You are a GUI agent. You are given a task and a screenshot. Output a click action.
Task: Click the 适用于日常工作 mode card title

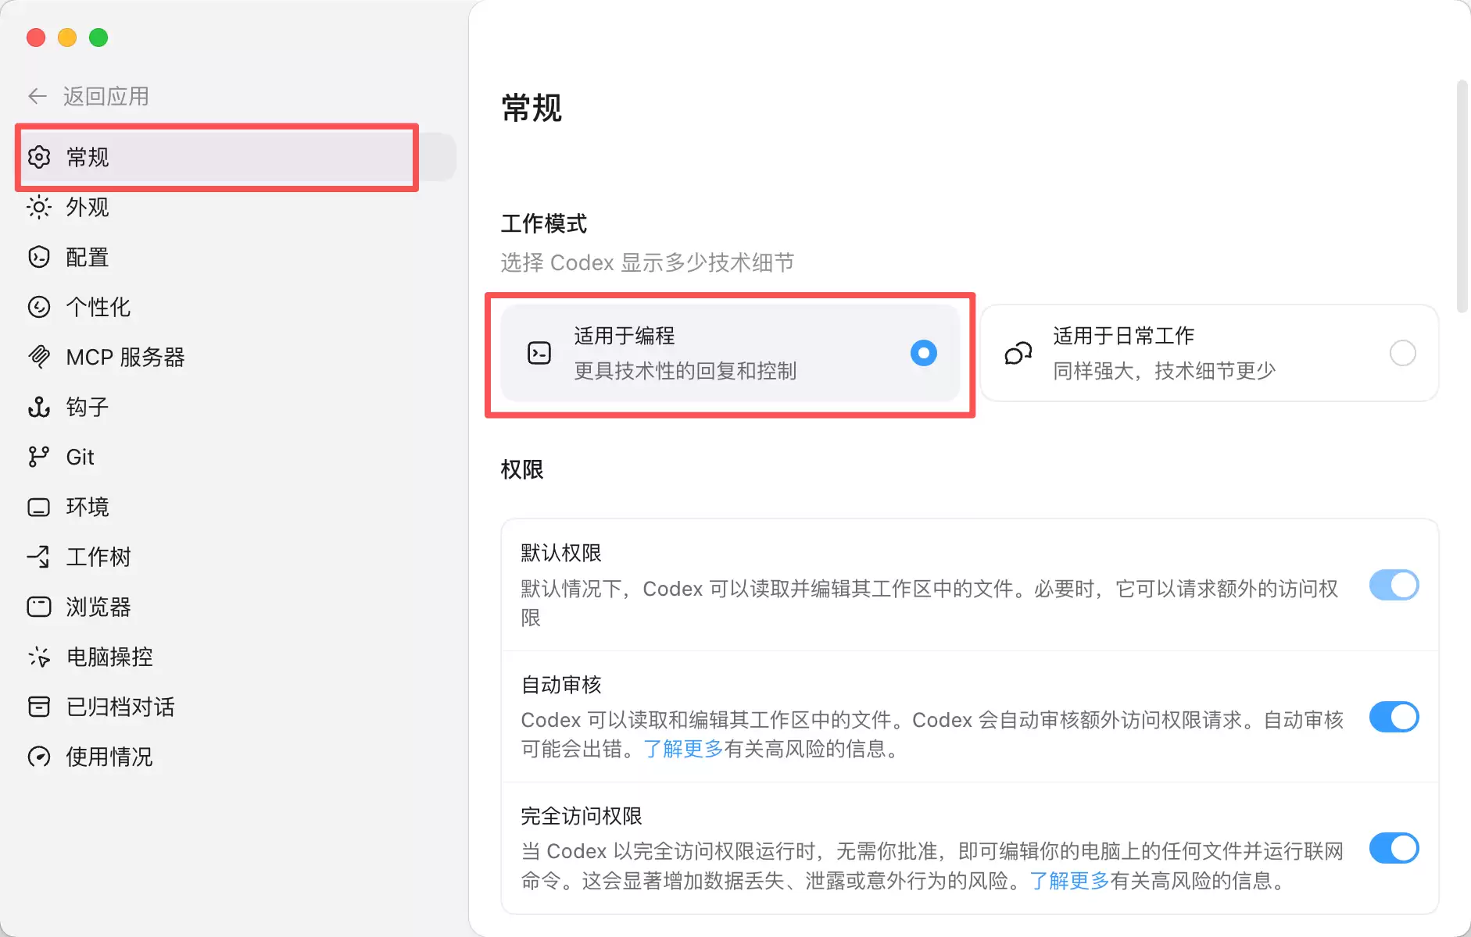coord(1123,336)
